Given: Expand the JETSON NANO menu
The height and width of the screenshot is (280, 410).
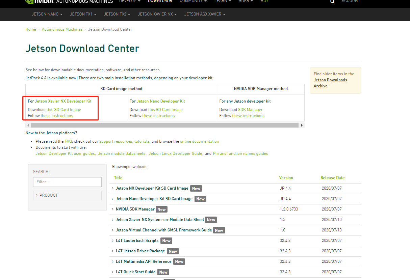Looking at the screenshot, I should click(47, 14).
